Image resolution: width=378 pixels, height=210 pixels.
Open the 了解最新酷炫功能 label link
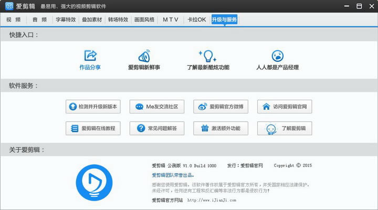click(208, 68)
